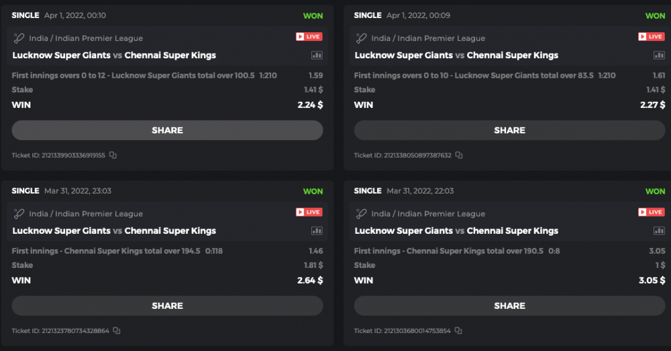The width and height of the screenshot is (671, 351).
Task: Open Indian Premier League link in 23:03 bet
Action: coord(86,214)
